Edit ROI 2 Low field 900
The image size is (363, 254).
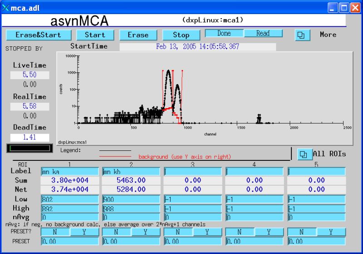pos(131,199)
